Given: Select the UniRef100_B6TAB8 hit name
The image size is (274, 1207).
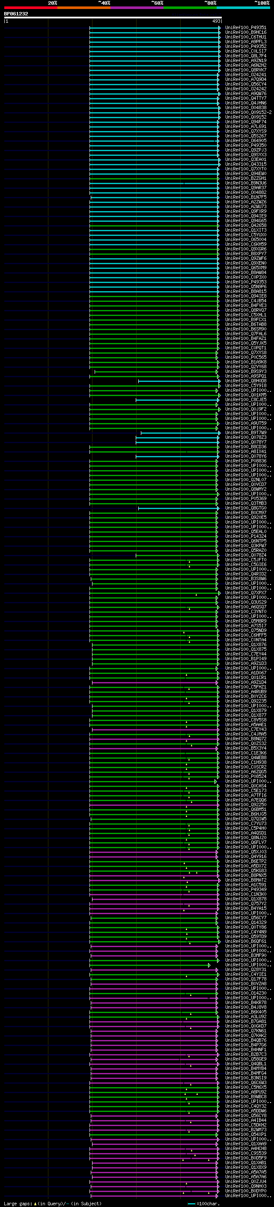Looking at the screenshot, I should tap(245, 325).
